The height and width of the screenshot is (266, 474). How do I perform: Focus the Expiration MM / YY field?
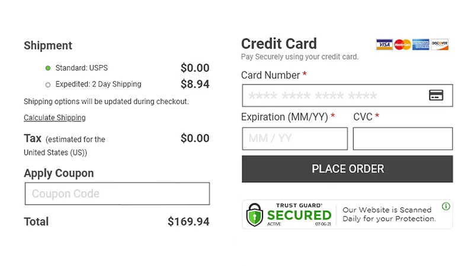294,139
